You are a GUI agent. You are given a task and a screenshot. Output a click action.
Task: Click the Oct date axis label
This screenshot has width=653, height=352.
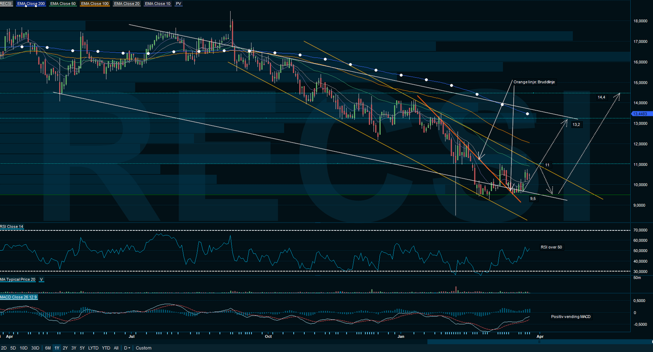point(268,337)
